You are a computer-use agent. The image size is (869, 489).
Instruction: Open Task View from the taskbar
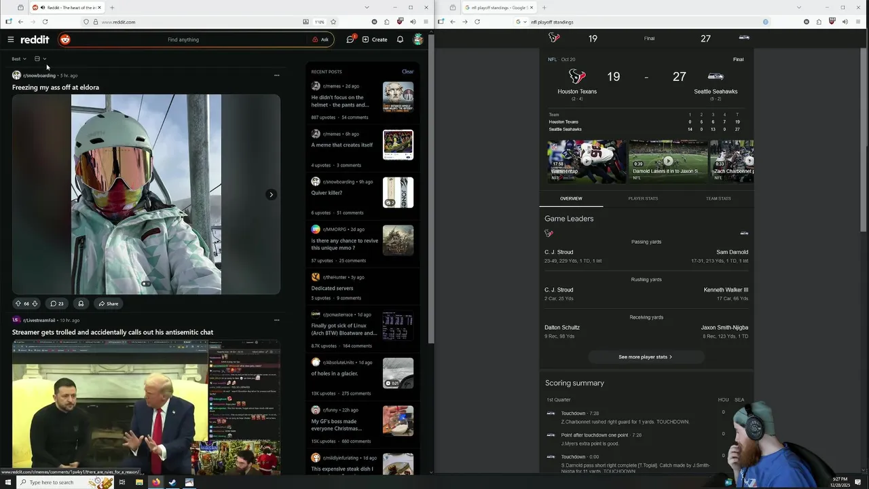click(x=122, y=482)
